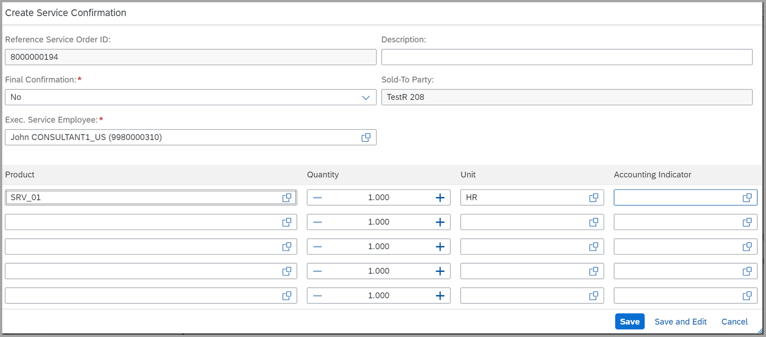This screenshot has height=337, width=766.
Task: Open unit value help in fourth row
Action: point(594,271)
